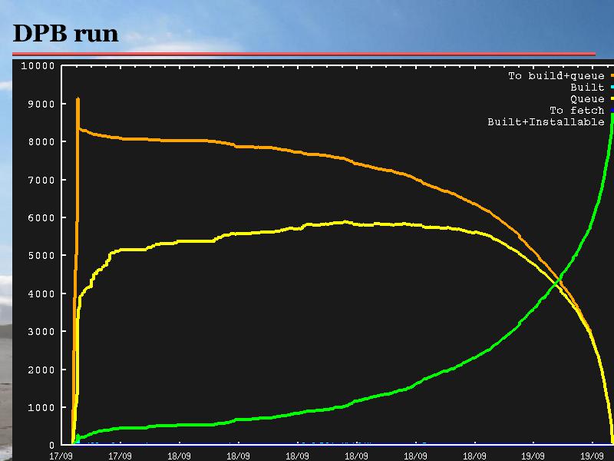Click the red horizontal rule under the title
The image size is (614, 461).
[x=304, y=54]
